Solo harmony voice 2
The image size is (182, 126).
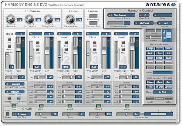(66, 43)
